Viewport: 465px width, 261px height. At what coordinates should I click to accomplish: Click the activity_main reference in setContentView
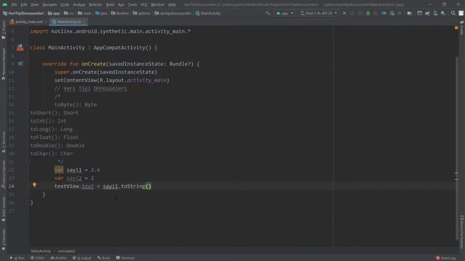point(147,80)
